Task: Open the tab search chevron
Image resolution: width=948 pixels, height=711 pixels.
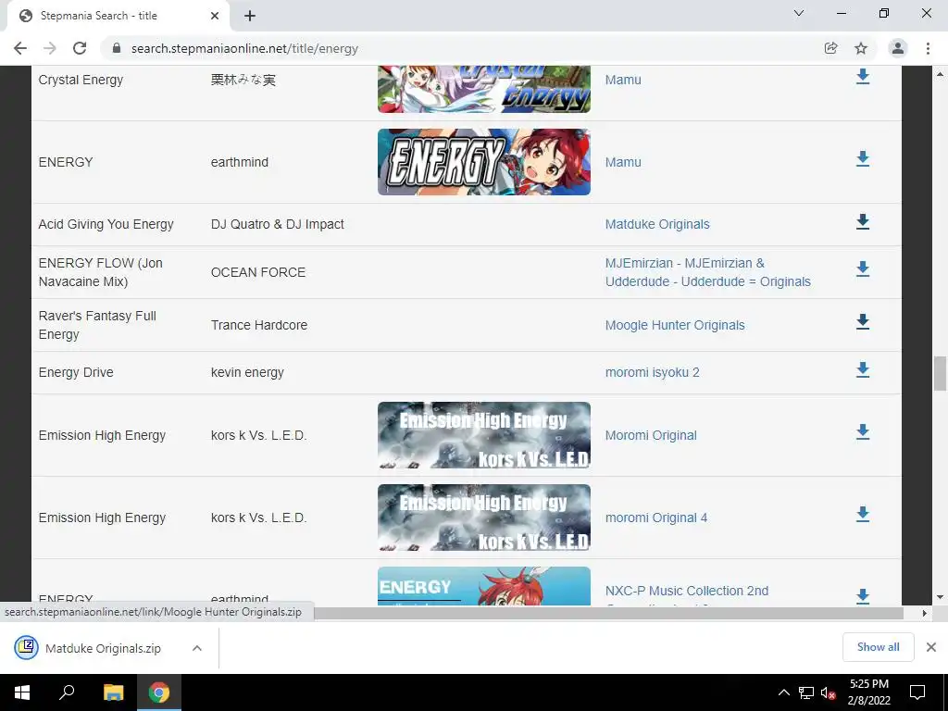Action: (x=799, y=13)
